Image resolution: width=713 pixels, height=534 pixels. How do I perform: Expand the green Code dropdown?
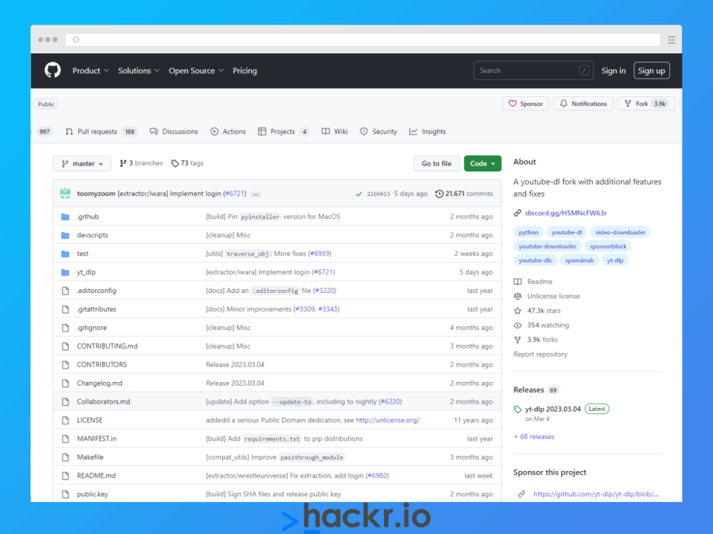tap(483, 163)
